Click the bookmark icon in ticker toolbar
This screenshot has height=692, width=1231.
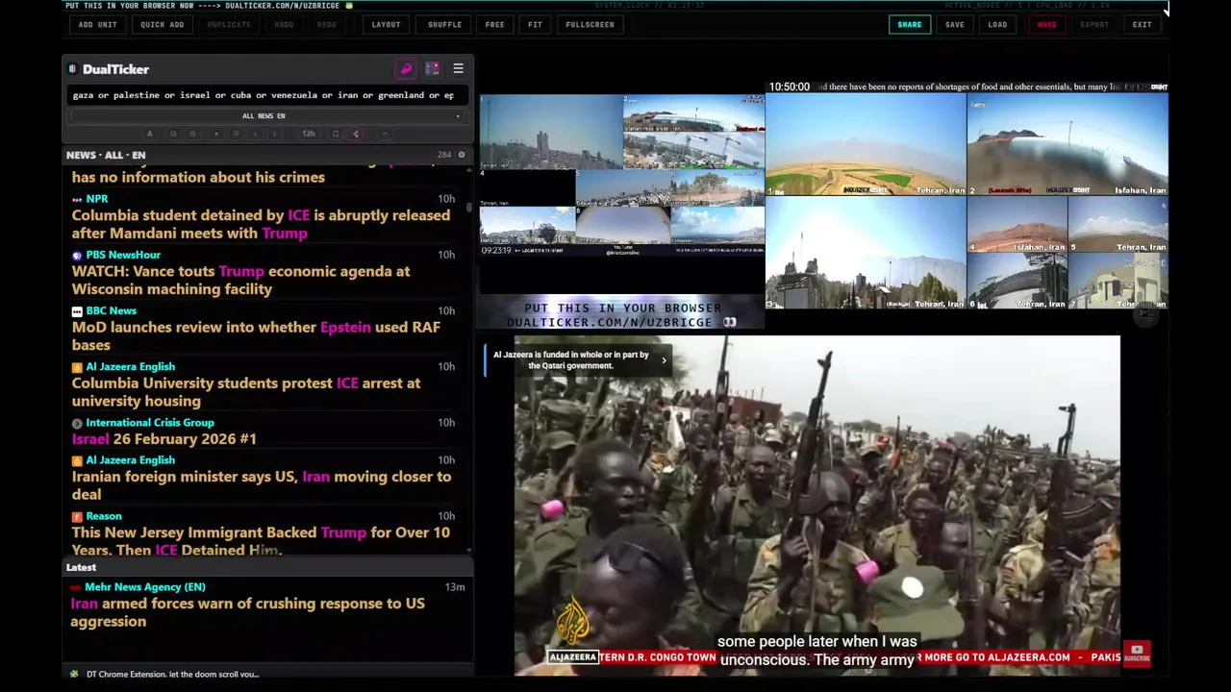336,134
